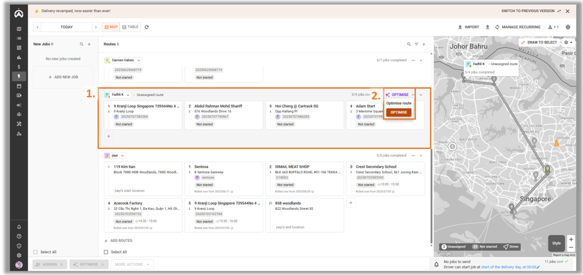This screenshot has height=275, width=583.
Task: Open the user avatar at sidebar bottom
Action: (19, 265)
